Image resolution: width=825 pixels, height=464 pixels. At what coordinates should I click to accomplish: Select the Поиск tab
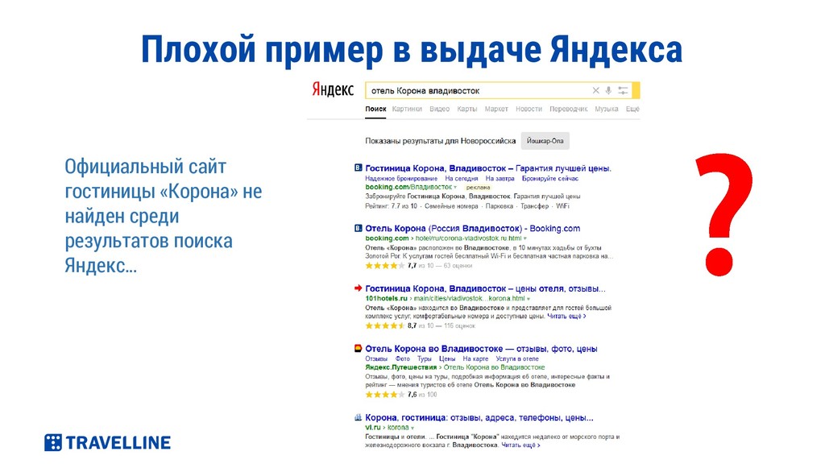[x=375, y=109]
